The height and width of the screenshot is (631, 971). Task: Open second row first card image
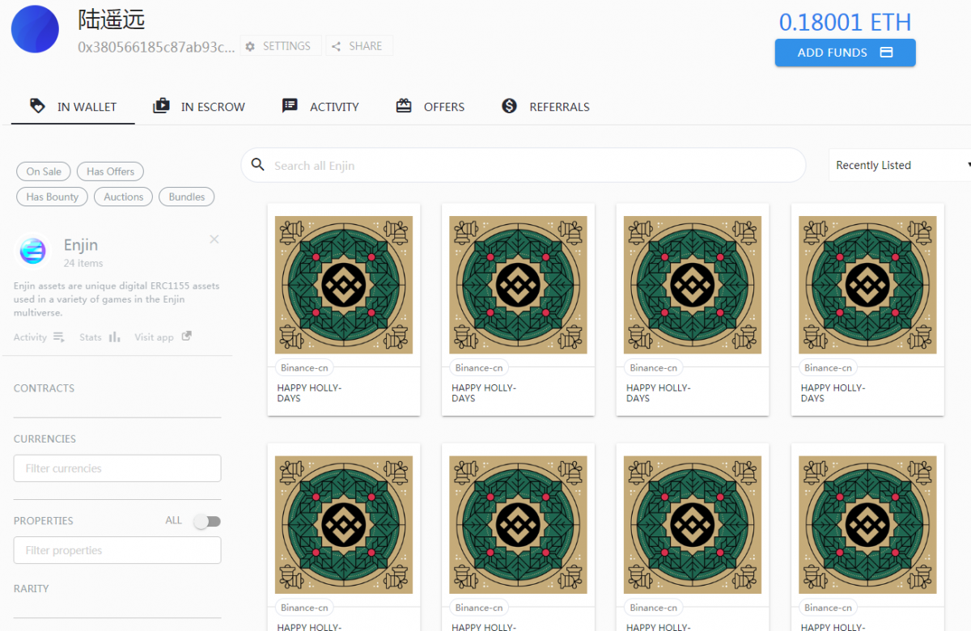(344, 525)
